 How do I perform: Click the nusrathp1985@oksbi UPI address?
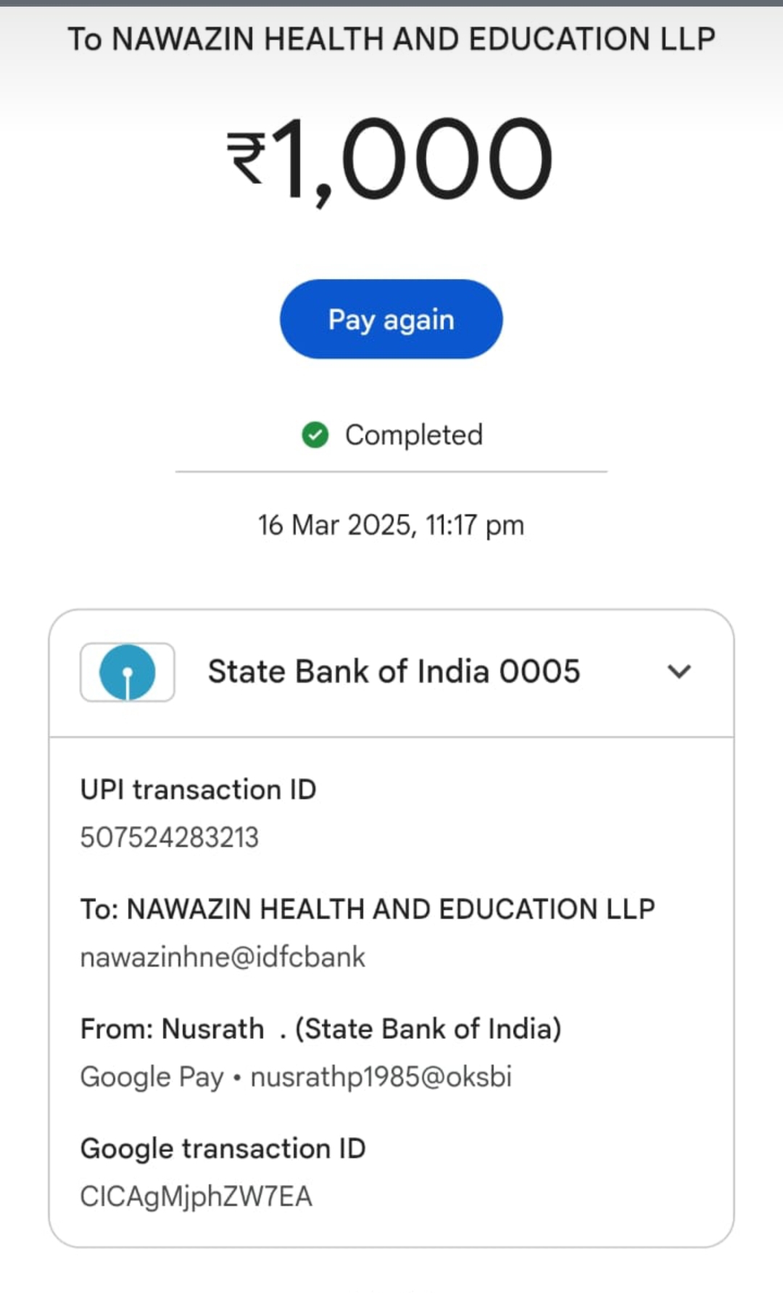(381, 1077)
